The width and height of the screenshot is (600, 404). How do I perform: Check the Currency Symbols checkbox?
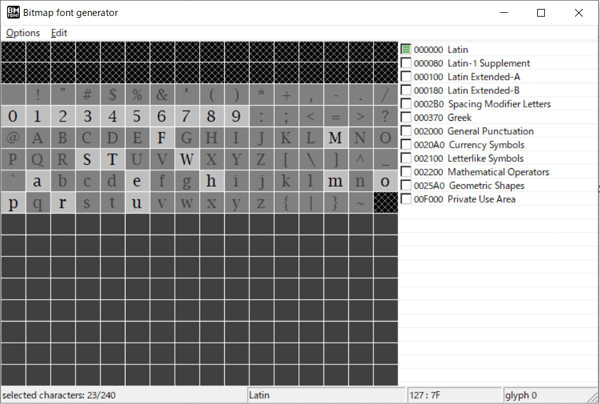pos(406,144)
